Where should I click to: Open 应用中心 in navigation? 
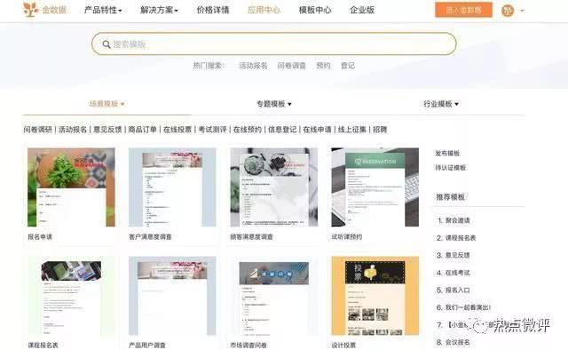coord(264,10)
